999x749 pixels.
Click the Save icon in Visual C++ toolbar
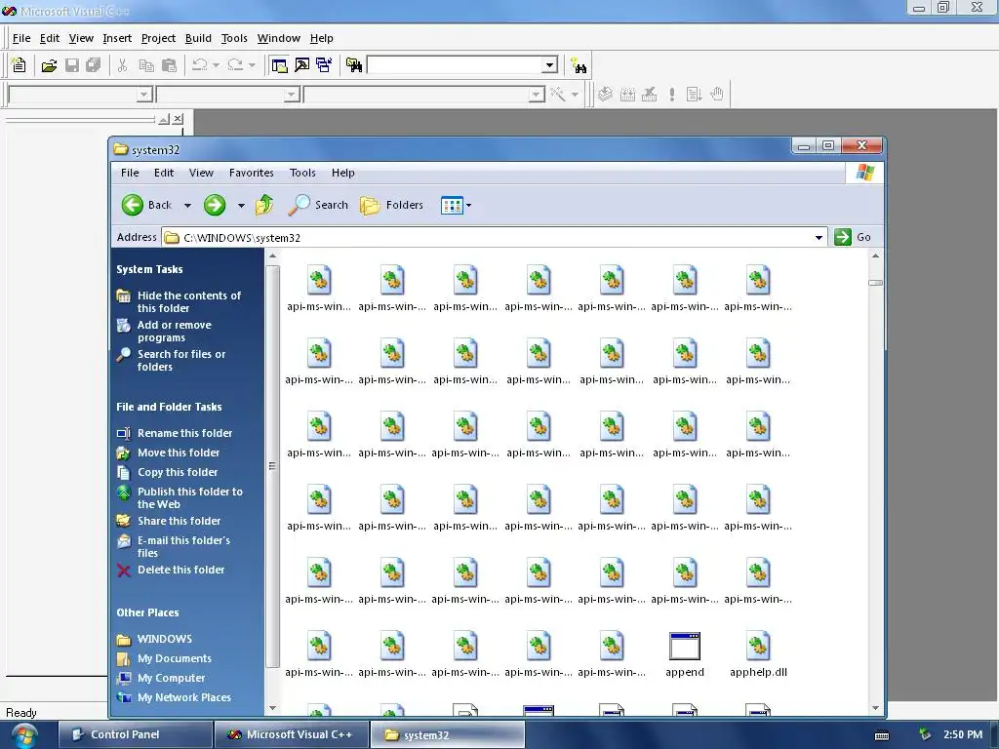[x=72, y=65]
